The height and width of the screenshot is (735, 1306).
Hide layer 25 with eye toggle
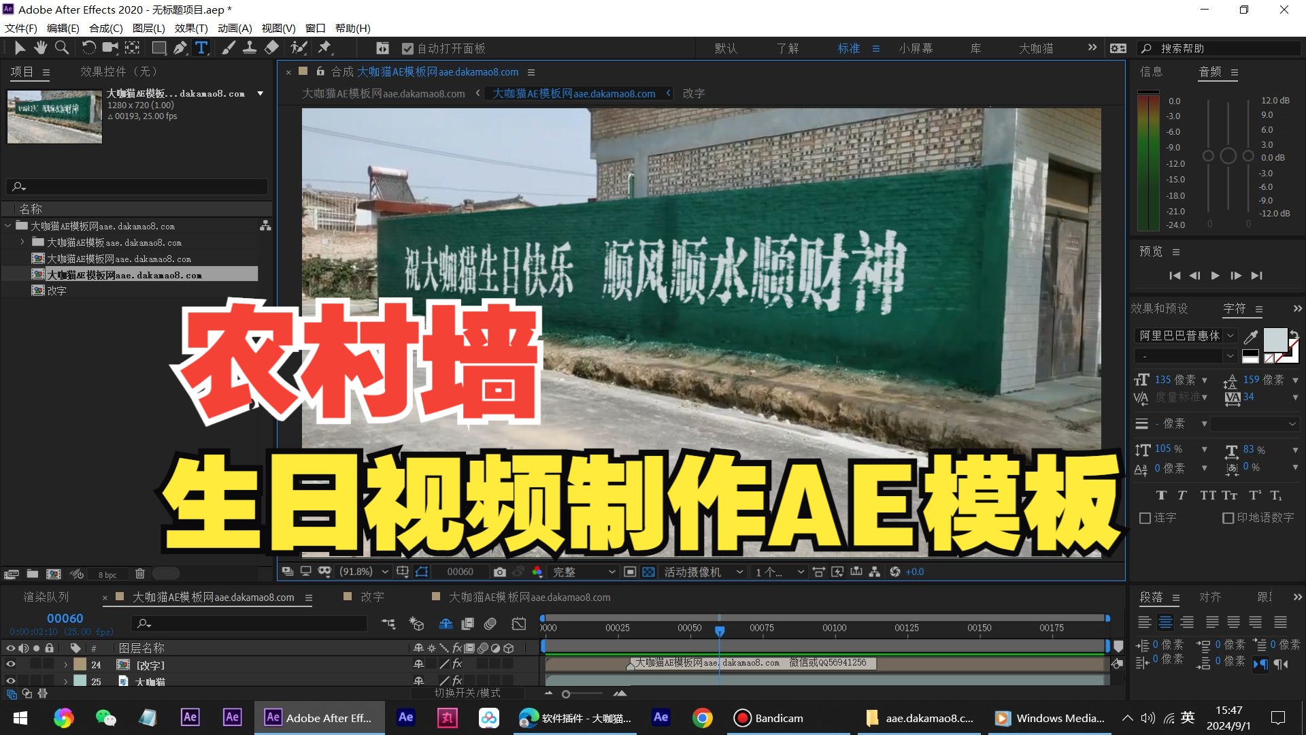pos(10,681)
